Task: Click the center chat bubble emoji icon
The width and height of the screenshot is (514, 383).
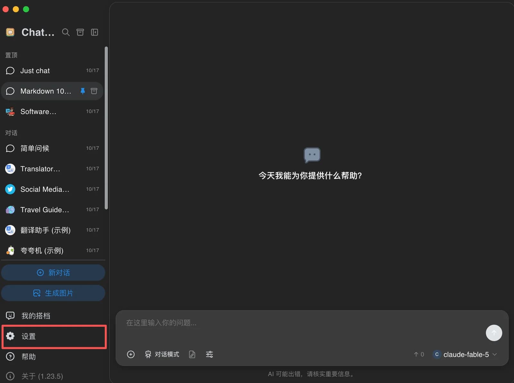Action: coord(312,155)
